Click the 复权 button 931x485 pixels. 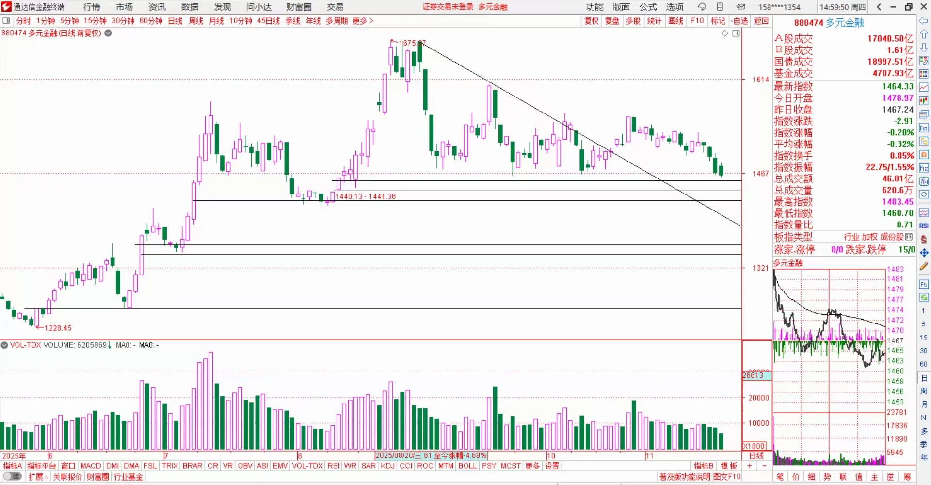click(592, 21)
